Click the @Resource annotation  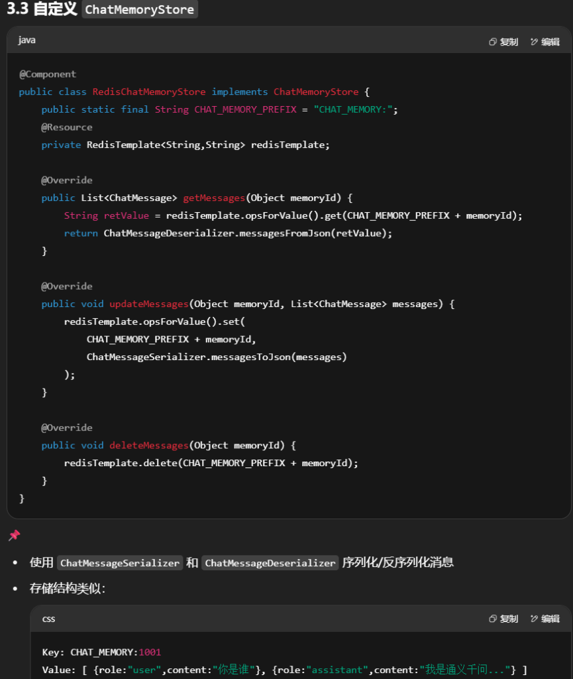point(67,127)
